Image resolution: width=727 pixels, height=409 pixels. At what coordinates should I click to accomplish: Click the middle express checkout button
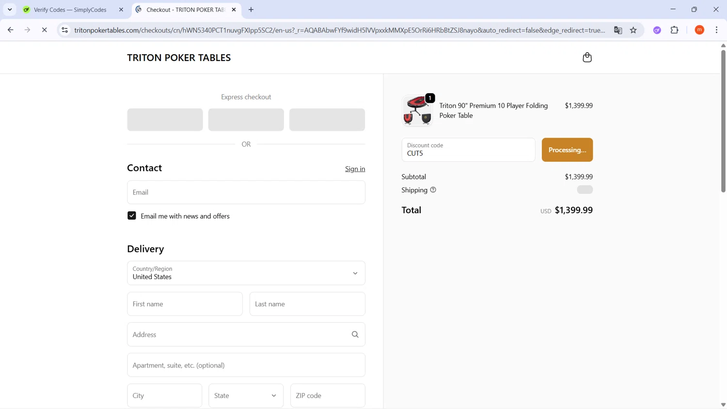pyautogui.click(x=246, y=120)
